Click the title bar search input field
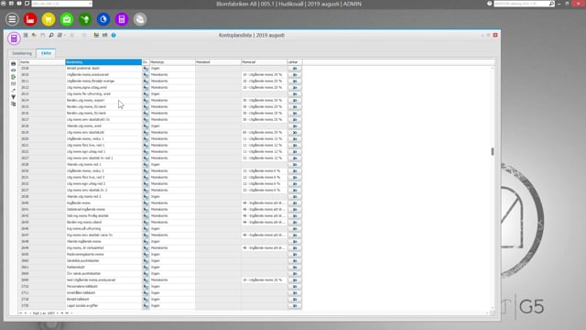The width and height of the screenshot is (586, 330). click(x=521, y=4)
